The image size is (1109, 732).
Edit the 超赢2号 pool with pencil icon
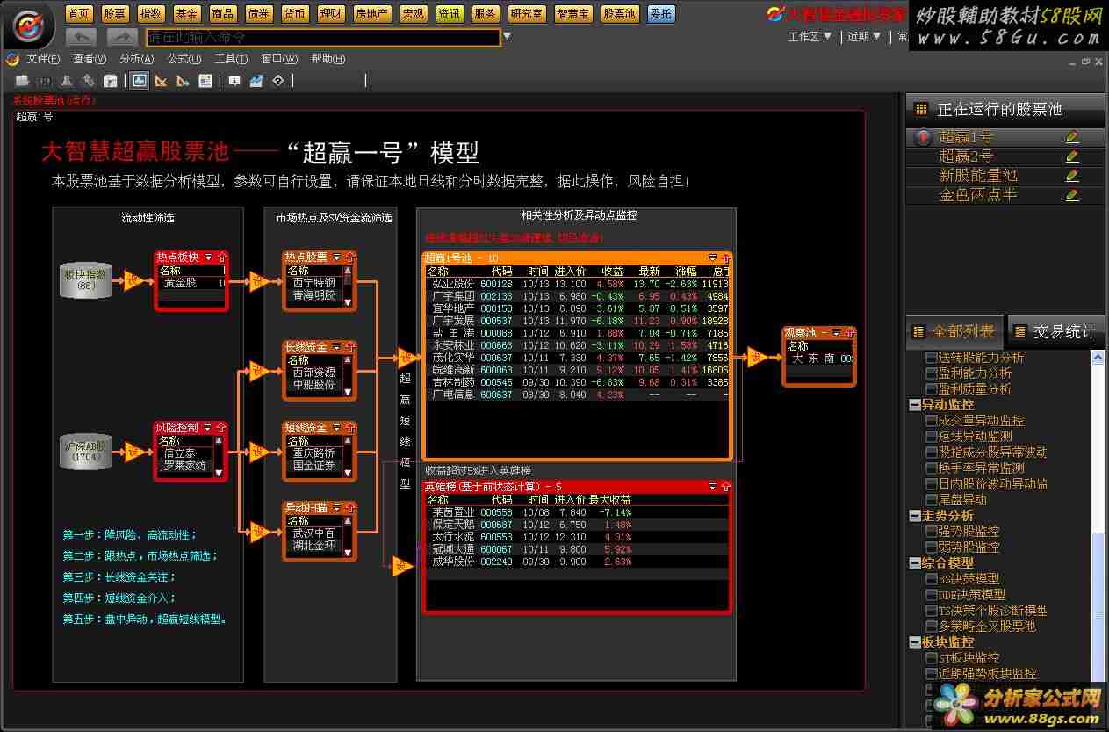pos(1072,156)
